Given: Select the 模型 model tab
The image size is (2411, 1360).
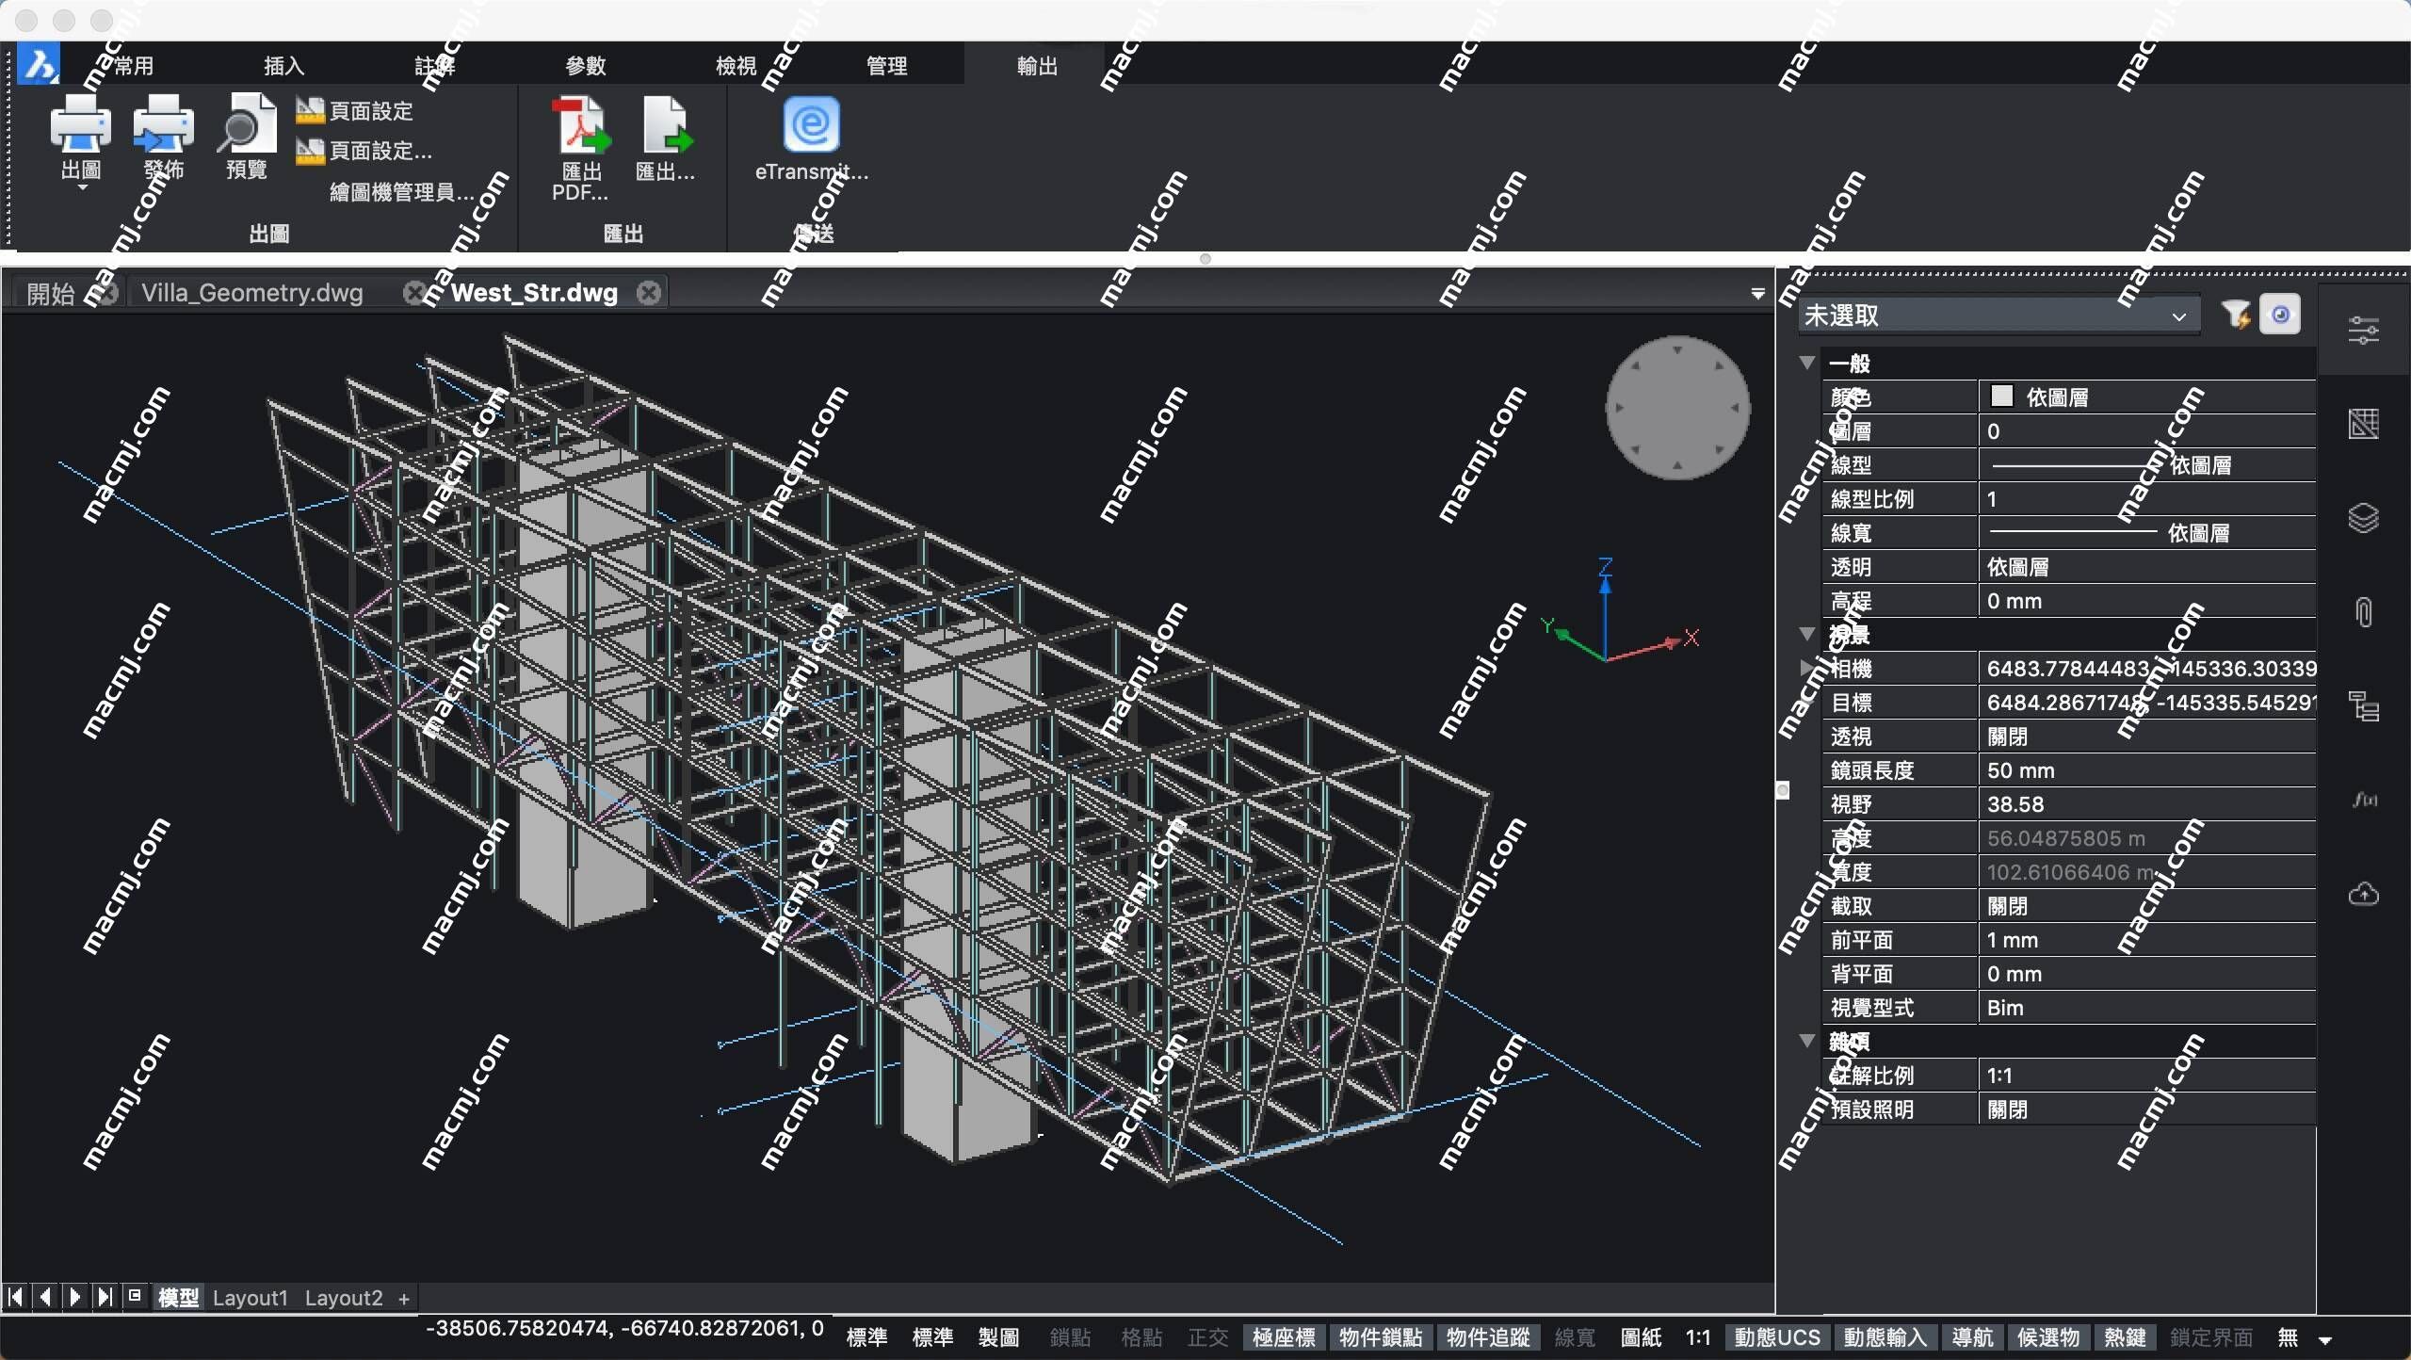Looking at the screenshot, I should 178,1298.
